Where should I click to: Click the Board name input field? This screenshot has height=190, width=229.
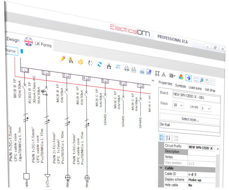click(196, 97)
